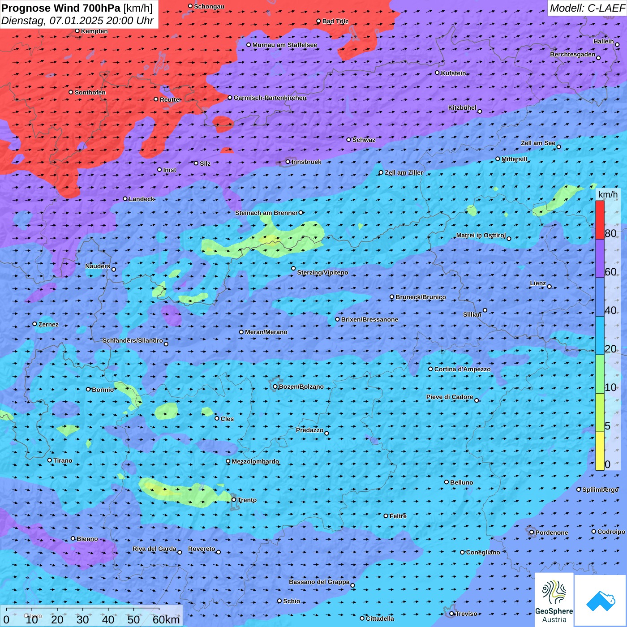Image resolution: width=627 pixels, height=627 pixels.
Task: Click the red 80 km/h legend color
Action: coord(600,220)
